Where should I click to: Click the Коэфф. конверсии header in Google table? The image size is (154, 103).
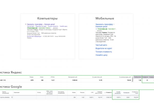click(118, 92)
